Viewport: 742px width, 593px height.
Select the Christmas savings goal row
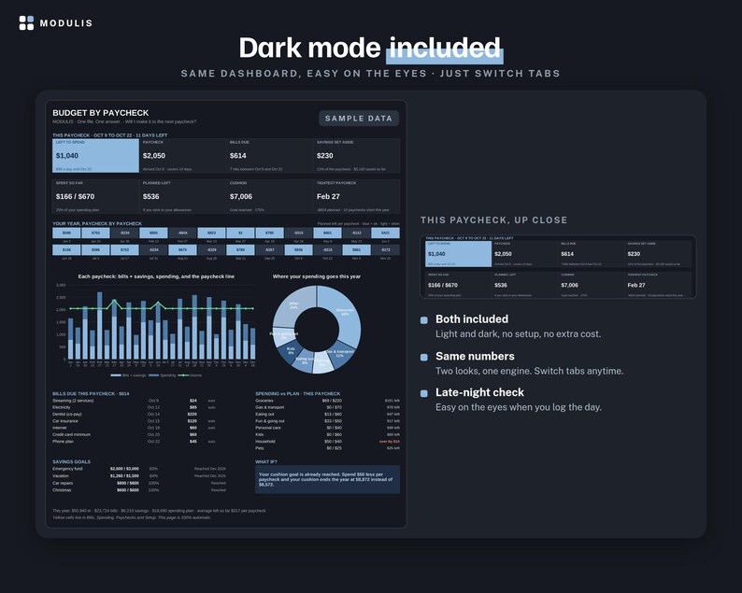[139, 490]
